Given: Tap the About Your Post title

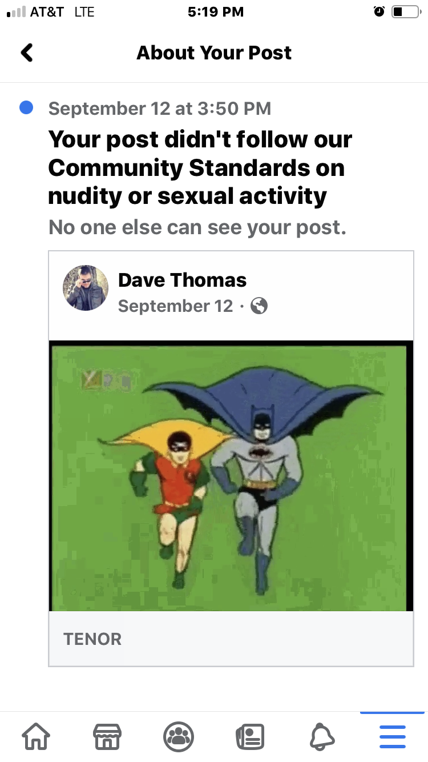Looking at the screenshot, I should [214, 53].
